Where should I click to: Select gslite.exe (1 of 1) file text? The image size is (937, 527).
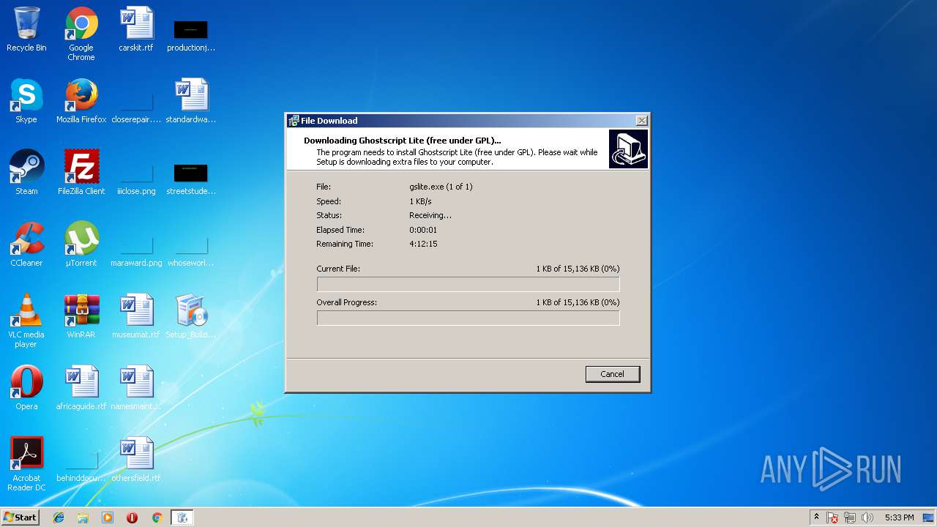[x=441, y=187]
